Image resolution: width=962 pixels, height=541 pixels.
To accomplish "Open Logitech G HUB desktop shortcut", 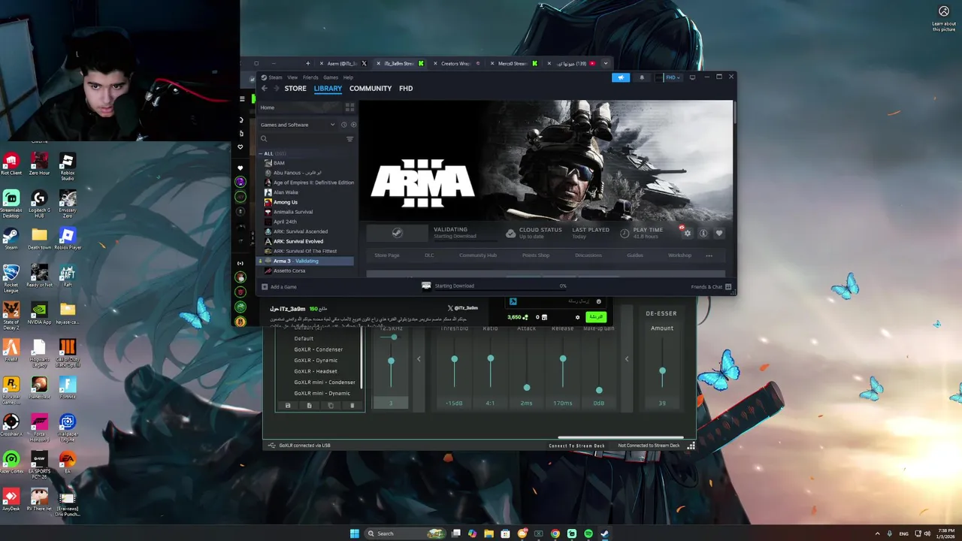I will (x=39, y=204).
